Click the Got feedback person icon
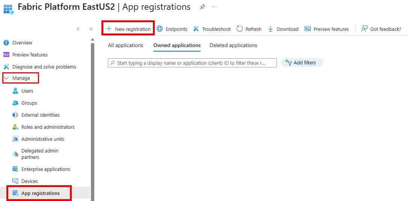The height and width of the screenshot is (201, 408). tap(364, 29)
